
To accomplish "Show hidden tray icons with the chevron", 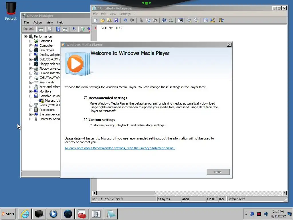I will 246,214.
